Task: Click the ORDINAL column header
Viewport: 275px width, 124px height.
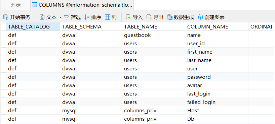Action: click(x=262, y=26)
